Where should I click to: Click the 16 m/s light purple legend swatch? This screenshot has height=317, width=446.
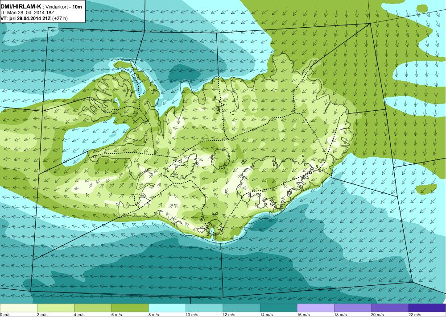[316, 308]
